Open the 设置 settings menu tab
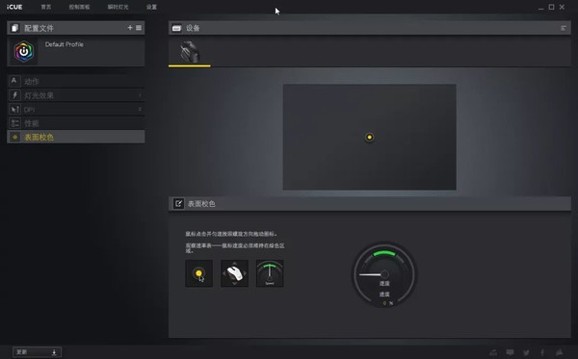578x359 pixels. pos(151,7)
